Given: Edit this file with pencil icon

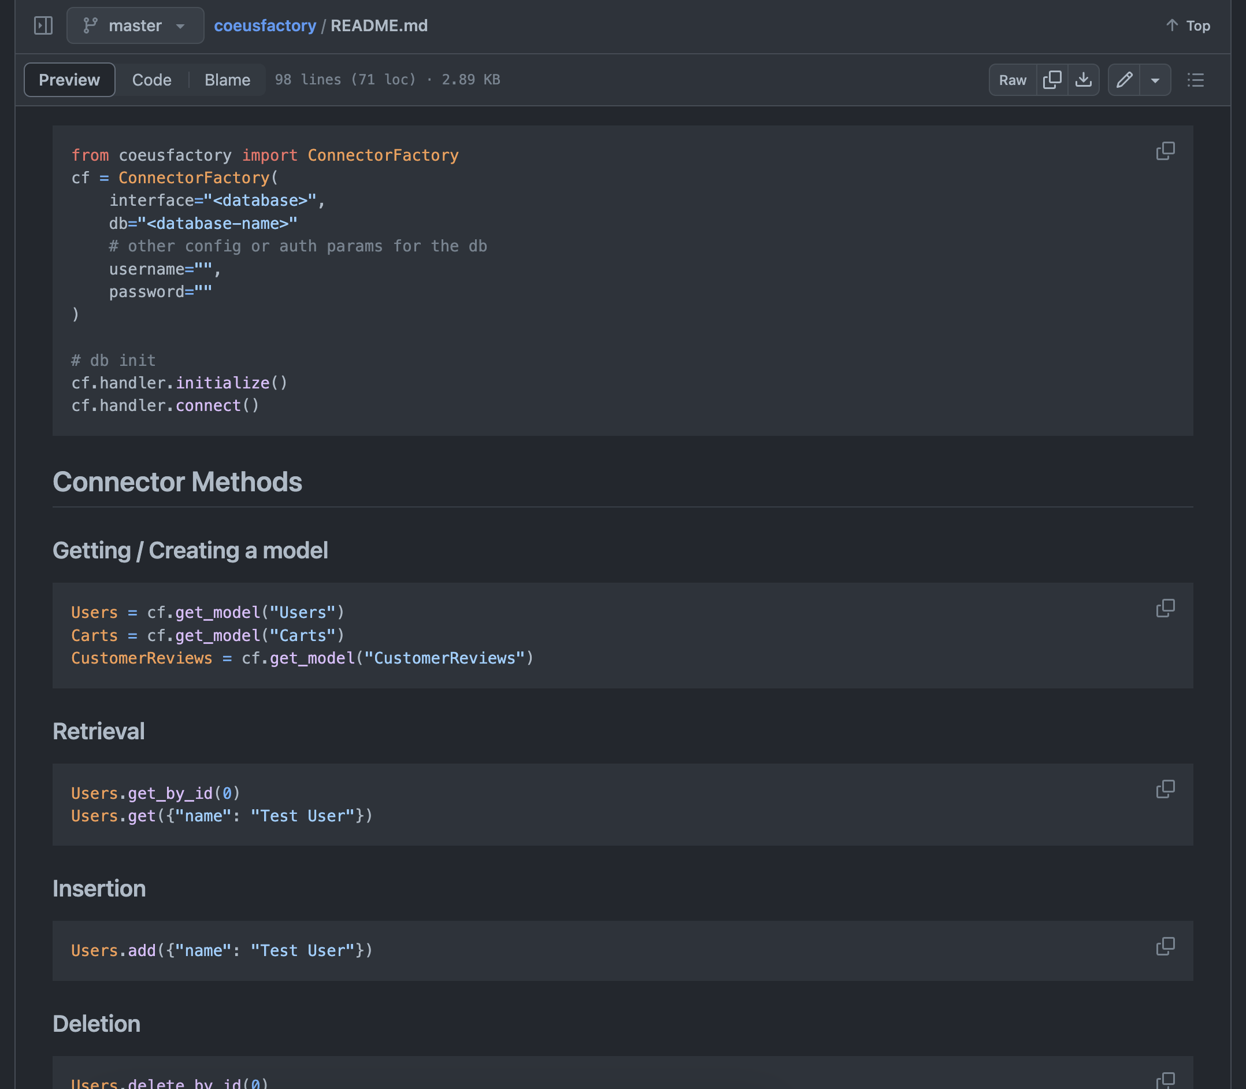Looking at the screenshot, I should pos(1124,80).
